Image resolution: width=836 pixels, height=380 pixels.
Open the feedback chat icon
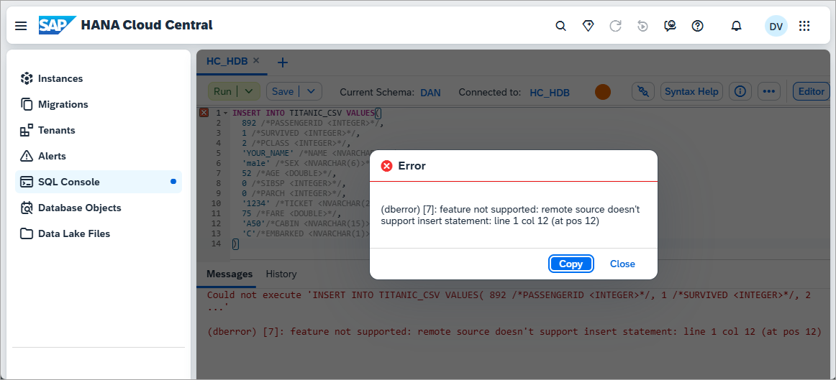(671, 26)
